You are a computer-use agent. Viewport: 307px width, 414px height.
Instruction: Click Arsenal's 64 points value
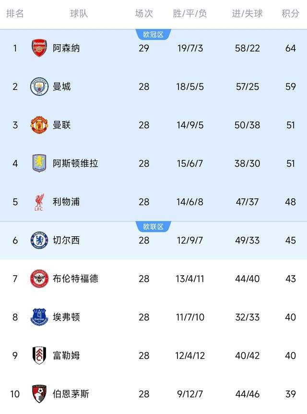[x=290, y=48]
